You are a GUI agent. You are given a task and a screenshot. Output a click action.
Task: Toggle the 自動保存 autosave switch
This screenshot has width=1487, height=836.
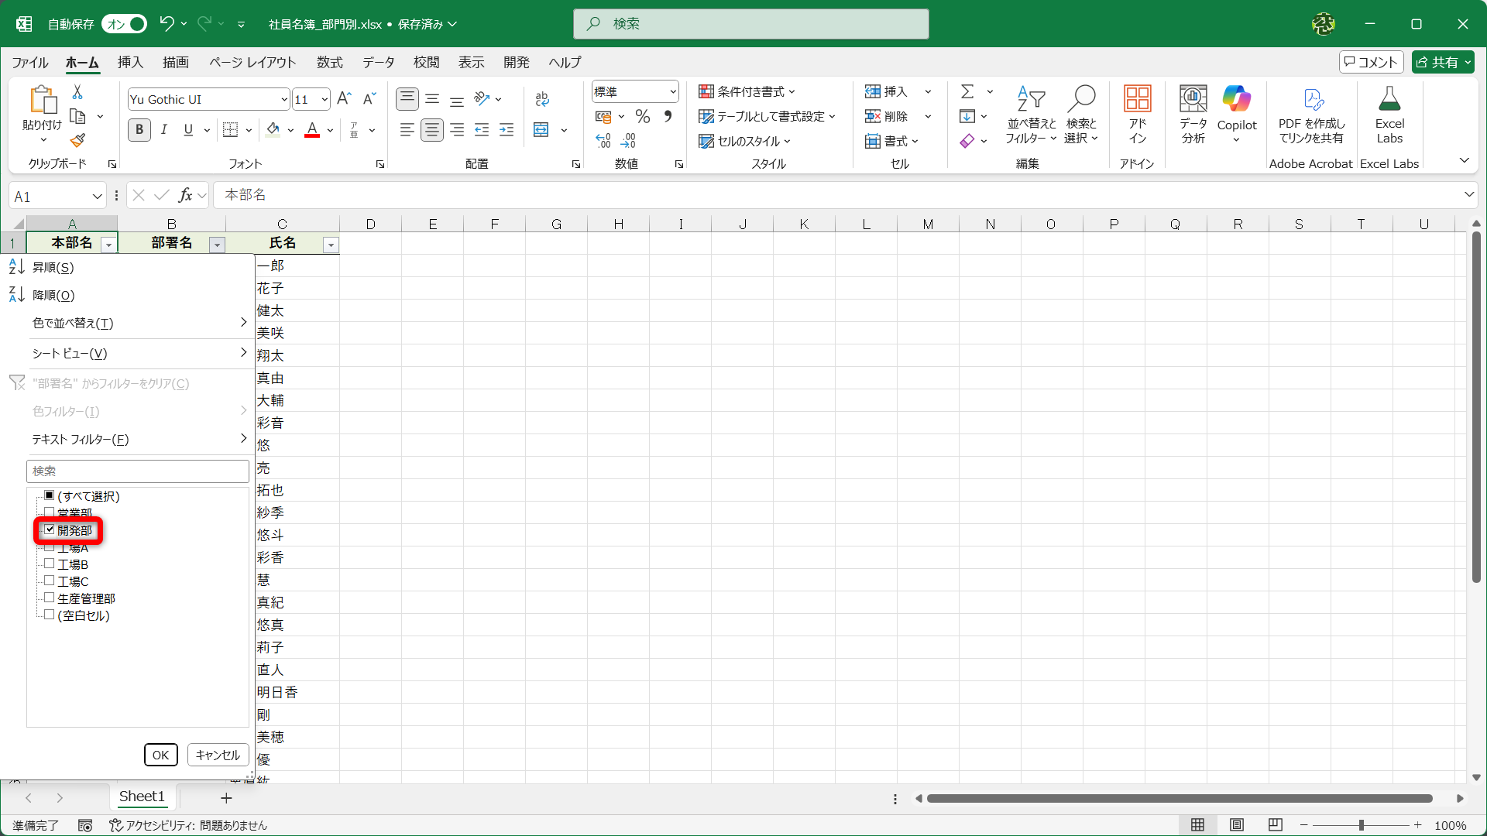125,24
